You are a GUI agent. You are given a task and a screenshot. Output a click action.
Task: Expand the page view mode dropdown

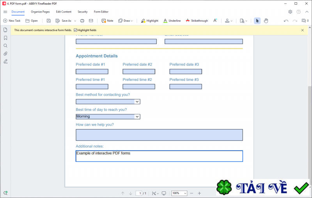pos(158,193)
